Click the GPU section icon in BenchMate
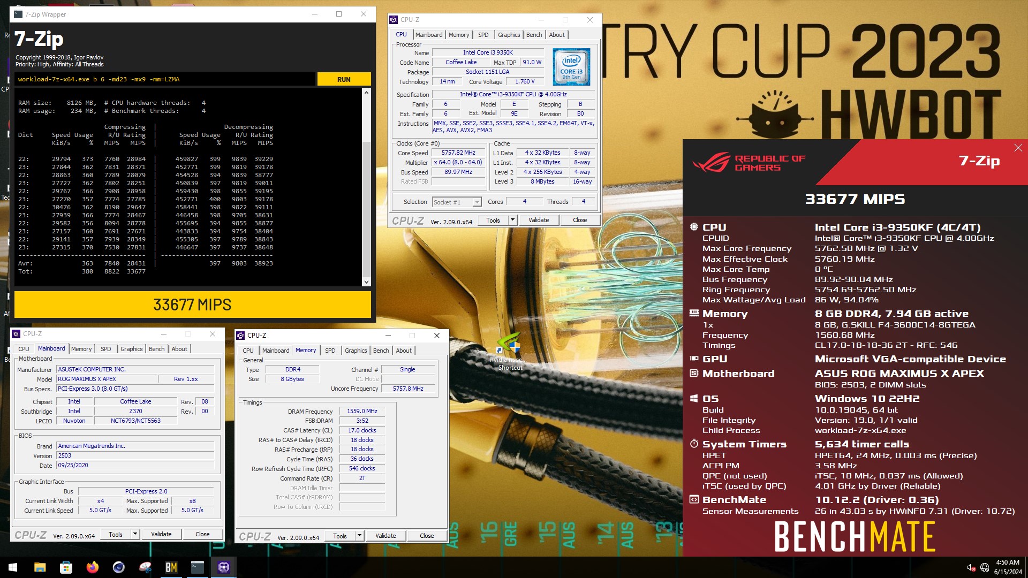The width and height of the screenshot is (1028, 578). 694,359
